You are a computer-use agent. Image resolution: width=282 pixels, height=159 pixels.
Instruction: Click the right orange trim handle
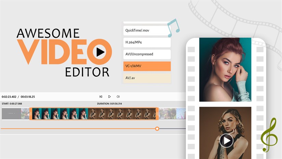pyautogui.click(x=157, y=114)
